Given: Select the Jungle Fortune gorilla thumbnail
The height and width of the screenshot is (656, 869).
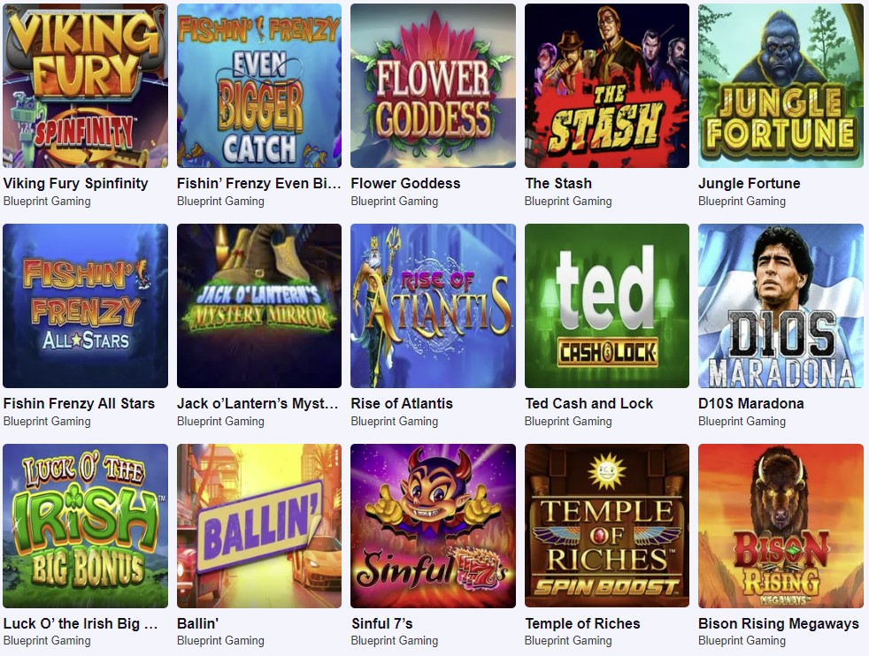Looking at the screenshot, I should click(x=781, y=86).
